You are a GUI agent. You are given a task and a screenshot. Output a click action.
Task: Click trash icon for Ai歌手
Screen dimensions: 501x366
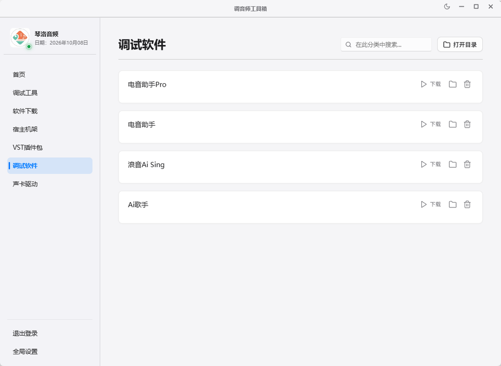click(x=467, y=204)
